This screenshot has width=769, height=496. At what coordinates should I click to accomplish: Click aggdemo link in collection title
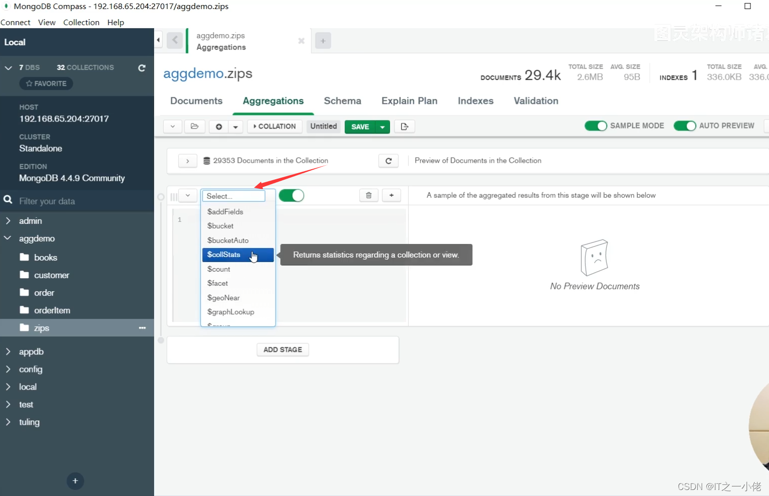click(193, 73)
